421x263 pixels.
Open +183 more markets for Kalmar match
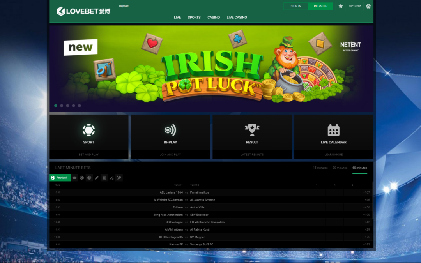(366, 244)
